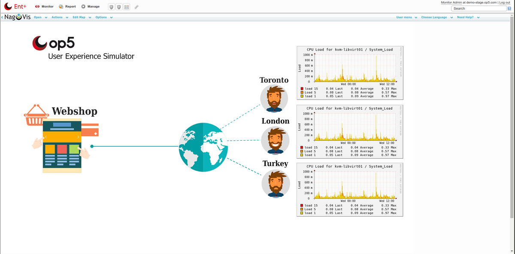Viewport: 515px width, 254px height.
Task: Click the Log out link
Action: pyautogui.click(x=505, y=3)
